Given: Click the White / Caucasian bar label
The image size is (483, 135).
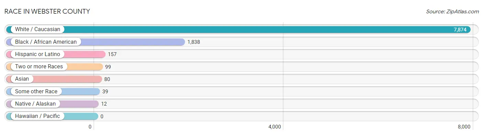Looking at the screenshot, I should click(x=37, y=29).
